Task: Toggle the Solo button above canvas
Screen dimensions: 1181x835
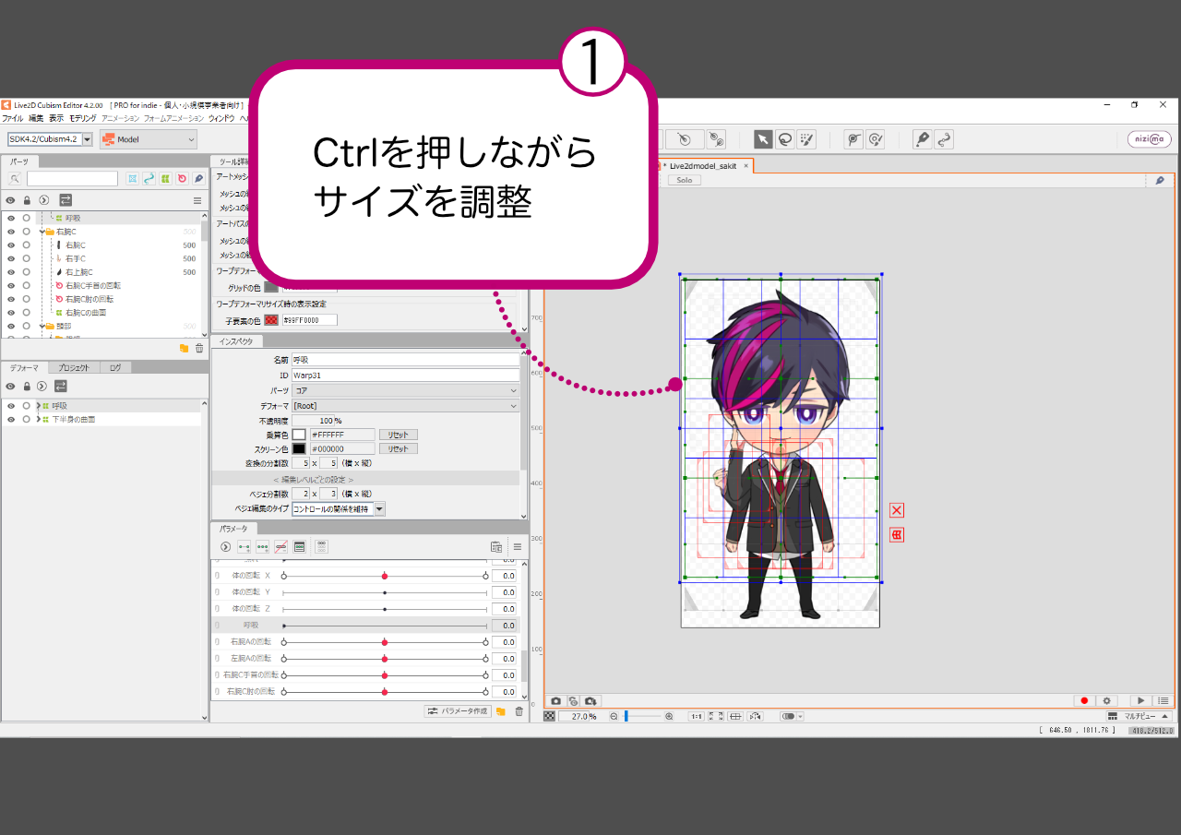Action: 685,180
